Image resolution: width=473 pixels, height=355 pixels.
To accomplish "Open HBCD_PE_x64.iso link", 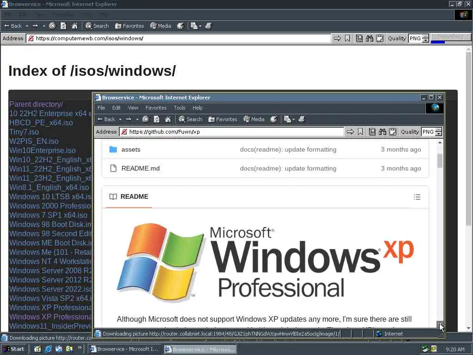I will click(41, 122).
